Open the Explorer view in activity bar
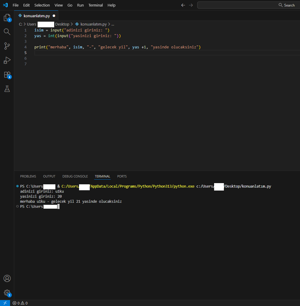 [7, 18]
